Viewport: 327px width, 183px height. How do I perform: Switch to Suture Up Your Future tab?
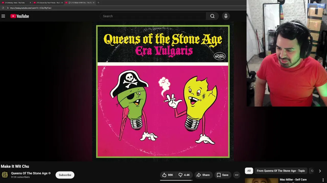point(48,3)
